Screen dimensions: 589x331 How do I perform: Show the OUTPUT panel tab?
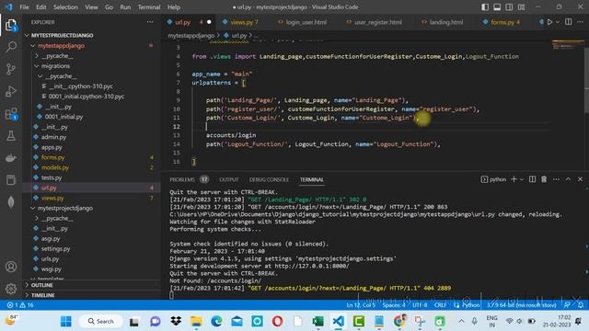(229, 180)
